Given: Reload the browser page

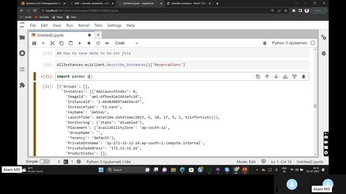Looking at the screenshot, I should [35, 11].
